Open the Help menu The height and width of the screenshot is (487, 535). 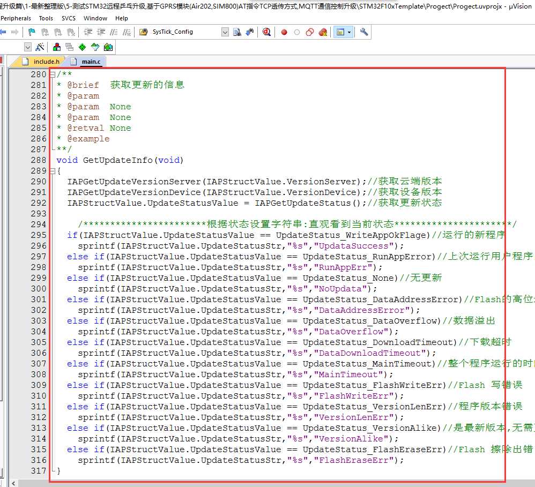tap(122, 18)
